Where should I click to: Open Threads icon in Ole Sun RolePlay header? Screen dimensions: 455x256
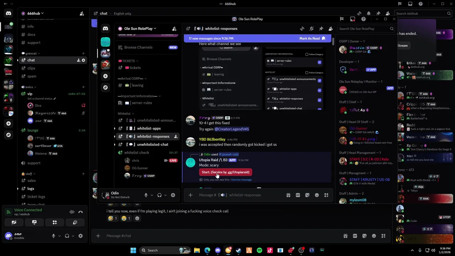point(302,28)
